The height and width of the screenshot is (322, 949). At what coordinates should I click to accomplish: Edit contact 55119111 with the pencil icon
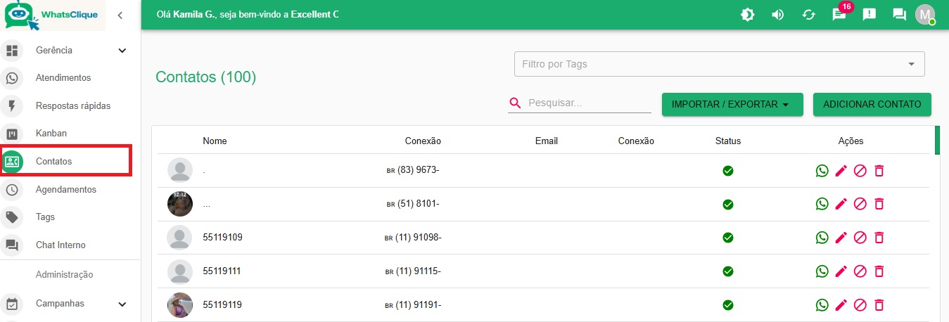pyautogui.click(x=841, y=271)
